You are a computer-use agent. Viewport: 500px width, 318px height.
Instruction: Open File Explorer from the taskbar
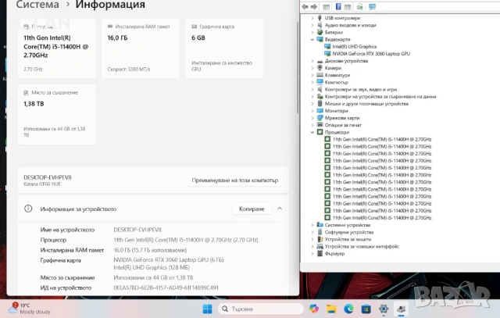(x=331, y=309)
